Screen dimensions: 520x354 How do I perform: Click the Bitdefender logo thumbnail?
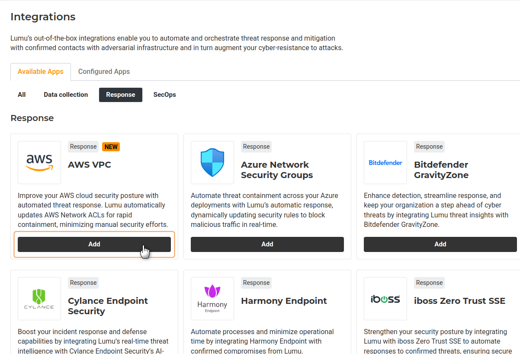click(x=385, y=163)
